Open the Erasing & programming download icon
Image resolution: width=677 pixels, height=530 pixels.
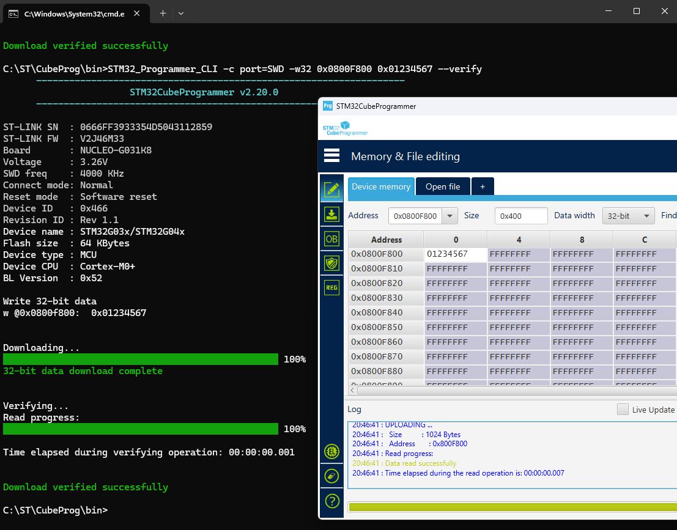(x=331, y=215)
